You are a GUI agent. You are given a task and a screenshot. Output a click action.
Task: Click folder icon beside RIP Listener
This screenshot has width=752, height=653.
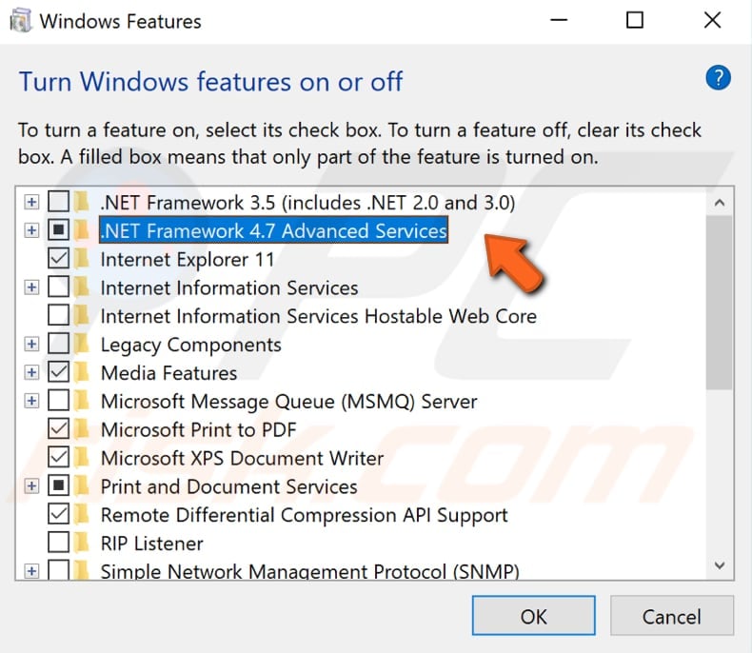[x=83, y=543]
